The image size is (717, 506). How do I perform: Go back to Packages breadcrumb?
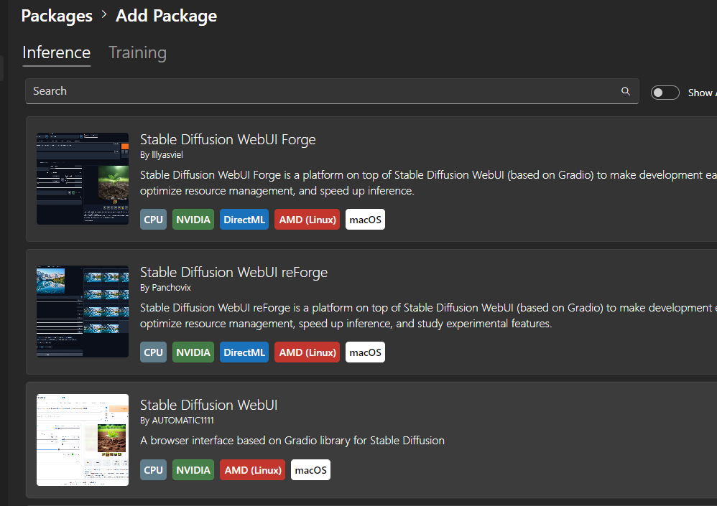click(x=57, y=16)
